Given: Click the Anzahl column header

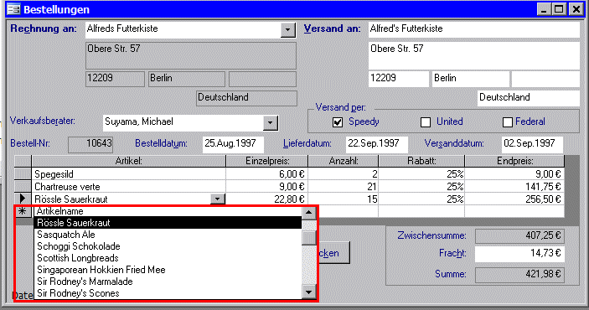Looking at the screenshot, I should (x=344, y=161).
